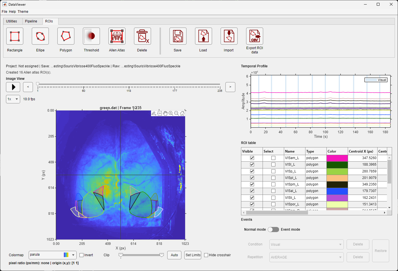Click the zoom in axes tool

171,113
